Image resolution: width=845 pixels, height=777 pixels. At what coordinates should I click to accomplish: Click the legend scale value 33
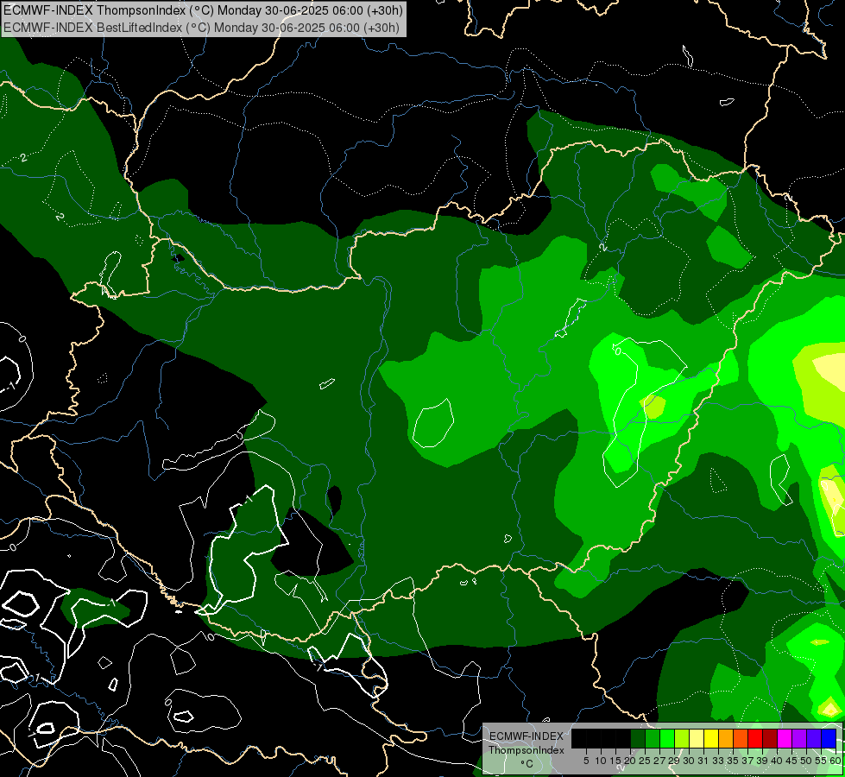click(x=718, y=761)
